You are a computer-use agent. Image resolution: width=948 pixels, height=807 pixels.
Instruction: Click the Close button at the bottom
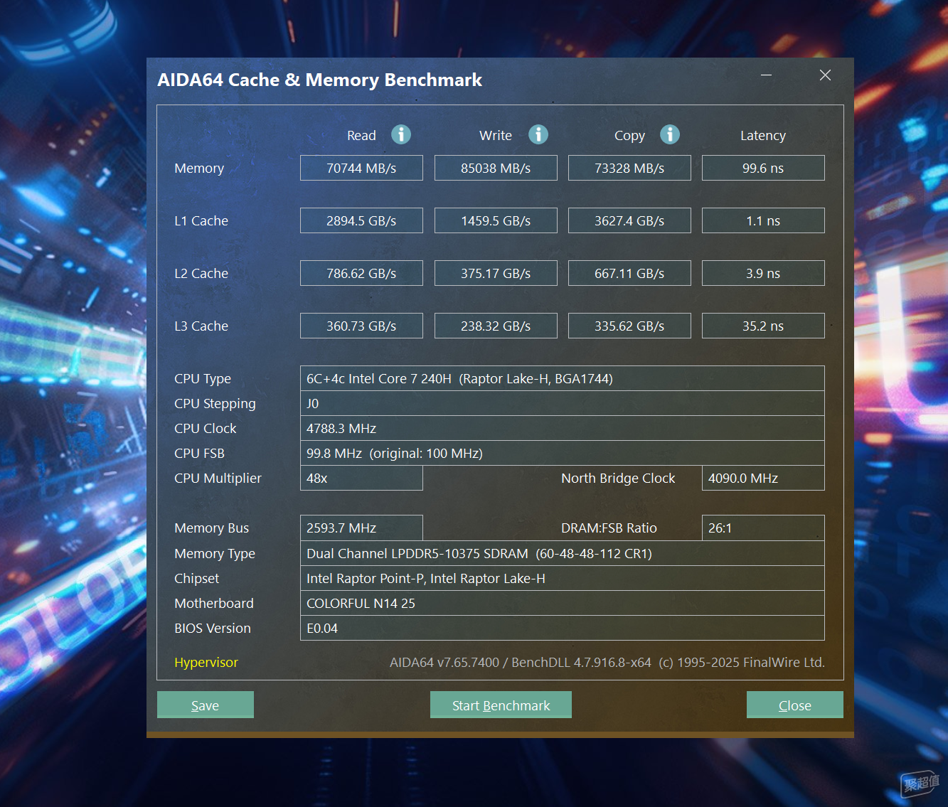tap(795, 705)
